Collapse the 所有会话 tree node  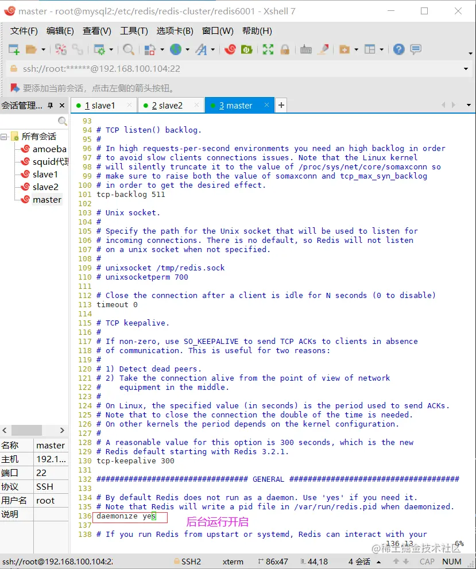click(4, 137)
